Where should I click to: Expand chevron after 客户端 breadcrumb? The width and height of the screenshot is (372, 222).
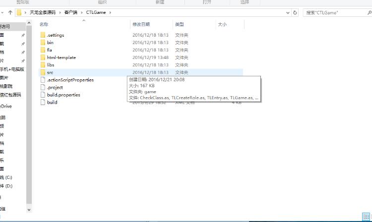(82, 12)
